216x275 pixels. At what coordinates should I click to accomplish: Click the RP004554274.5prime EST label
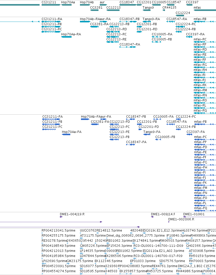[x=59, y=271]
